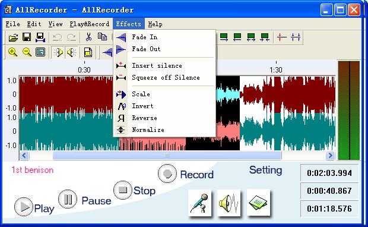Click the waveform scrollbar right arrow

pyautogui.click(x=330, y=155)
